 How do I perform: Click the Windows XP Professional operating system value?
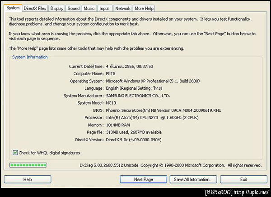[x=153, y=81]
